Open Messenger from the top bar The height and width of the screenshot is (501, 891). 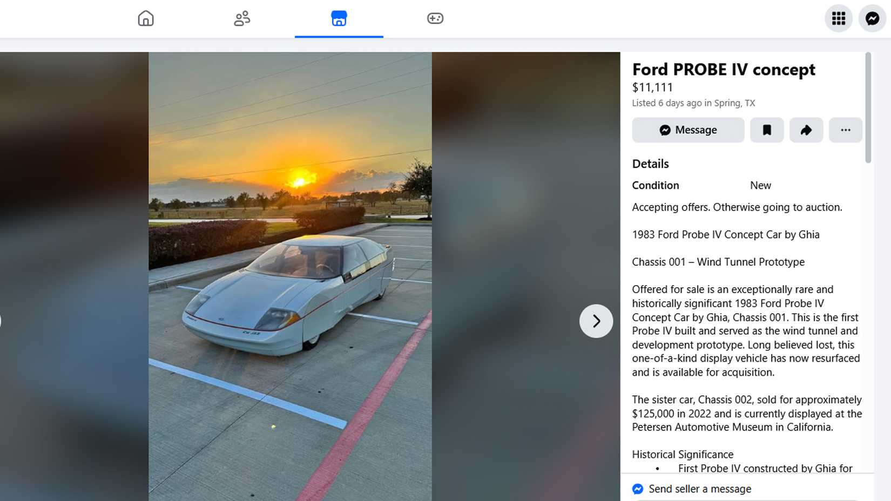coord(872,18)
